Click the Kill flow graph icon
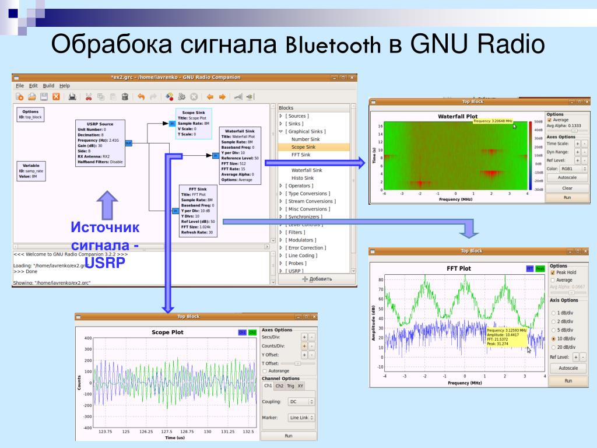597x448 pixels. 194,97
